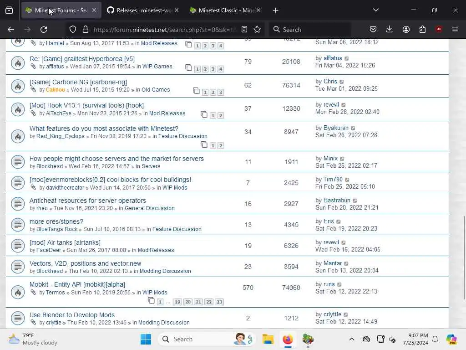Go back with the browser back arrow

tap(11, 30)
